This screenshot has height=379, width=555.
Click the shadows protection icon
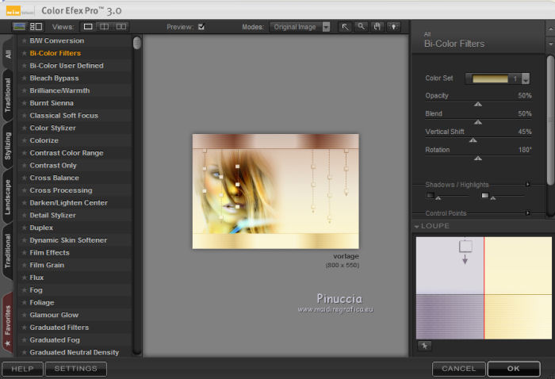pyautogui.click(x=431, y=195)
